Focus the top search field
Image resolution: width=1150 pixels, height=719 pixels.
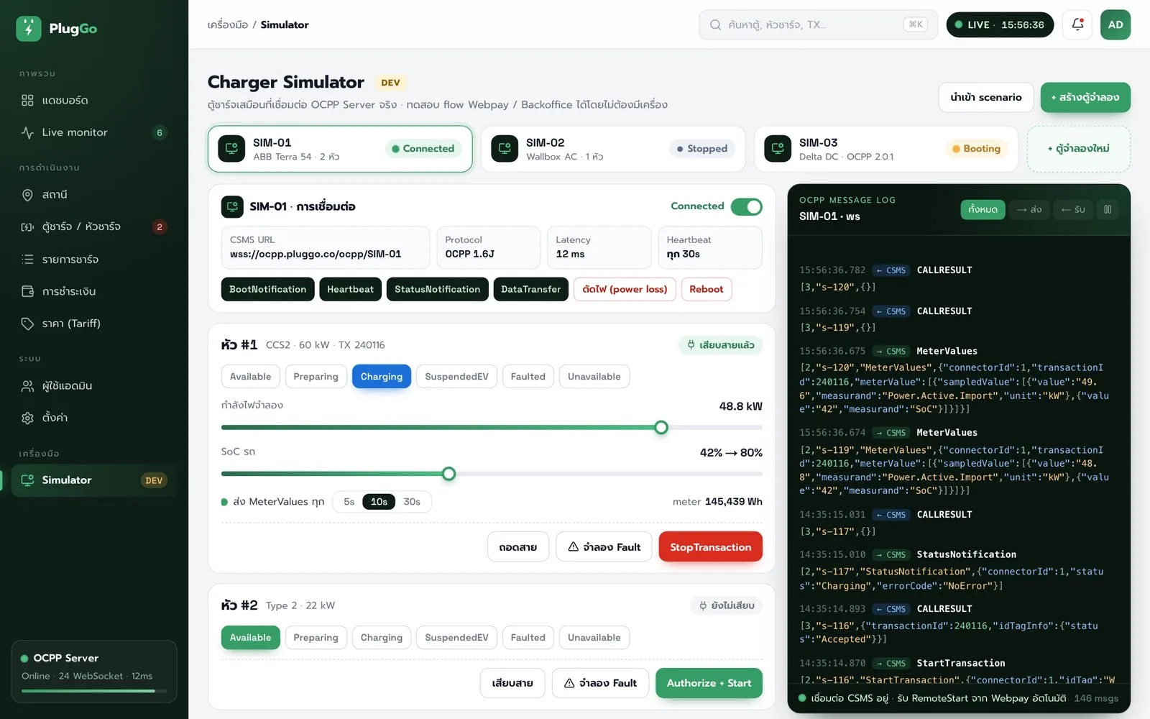point(818,24)
